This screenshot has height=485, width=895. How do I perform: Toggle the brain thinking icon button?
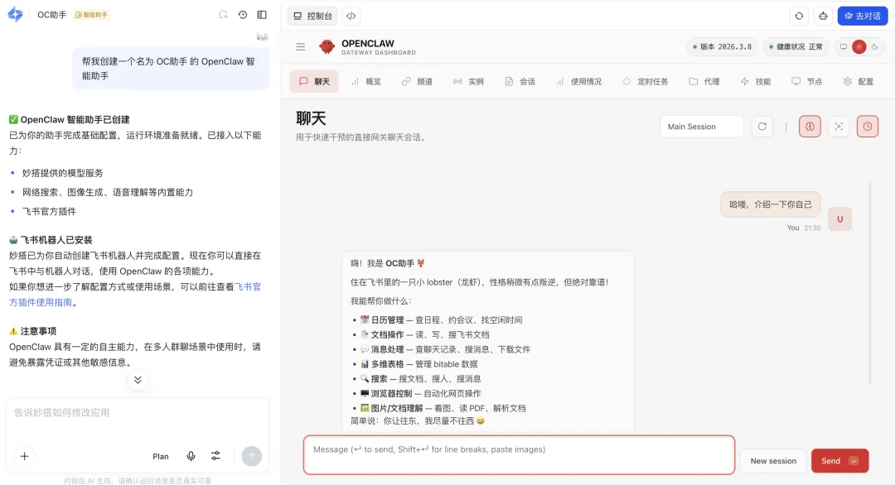click(810, 127)
